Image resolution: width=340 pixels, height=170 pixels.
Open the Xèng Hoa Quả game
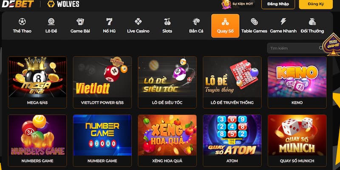coord(167,141)
